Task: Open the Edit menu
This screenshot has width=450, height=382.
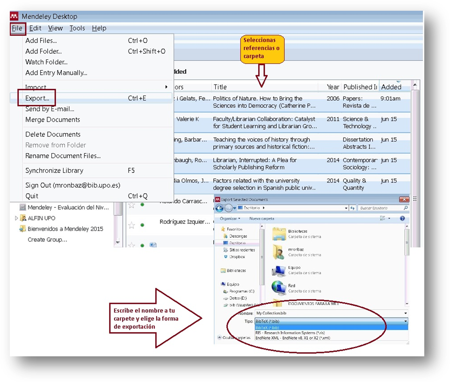Action: coord(35,28)
